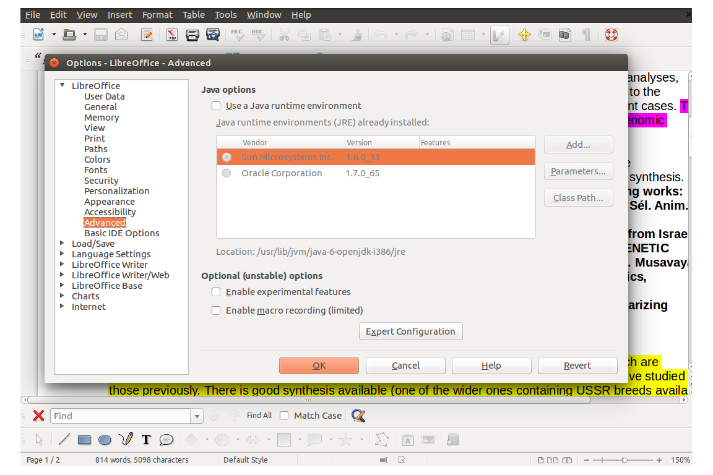Open Expert Configuration
Viewport: 713px width, 475px height.
(x=410, y=332)
